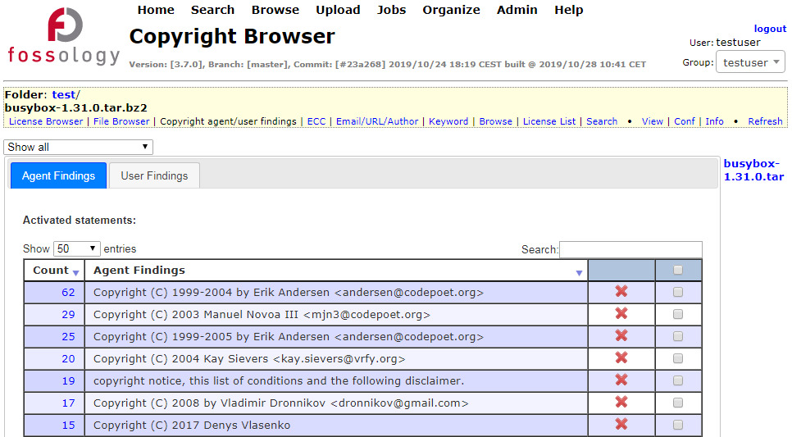Toggle the select-all checkbox in table header
Screen dimensions: 792x437
[x=678, y=270]
